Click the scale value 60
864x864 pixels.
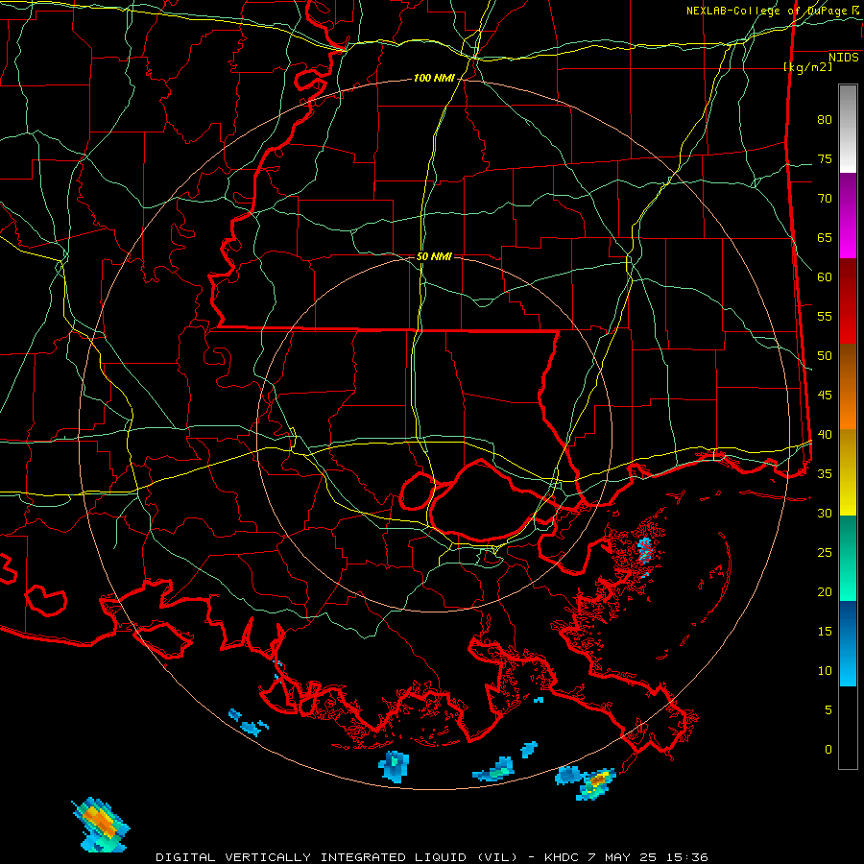point(825,277)
